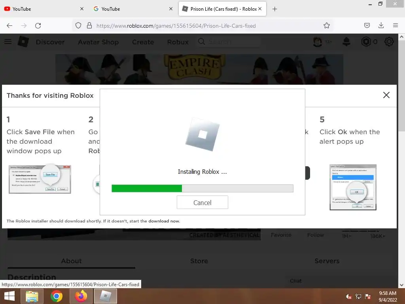Image resolution: width=405 pixels, height=304 pixels.
Task: Click Roblox installer taskbar button
Action: tap(105, 296)
